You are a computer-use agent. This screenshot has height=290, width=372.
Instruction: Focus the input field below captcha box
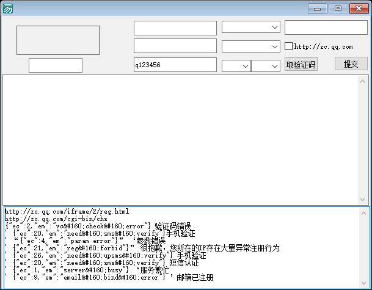point(56,65)
